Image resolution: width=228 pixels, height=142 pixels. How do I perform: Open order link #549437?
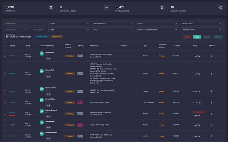tap(12, 136)
